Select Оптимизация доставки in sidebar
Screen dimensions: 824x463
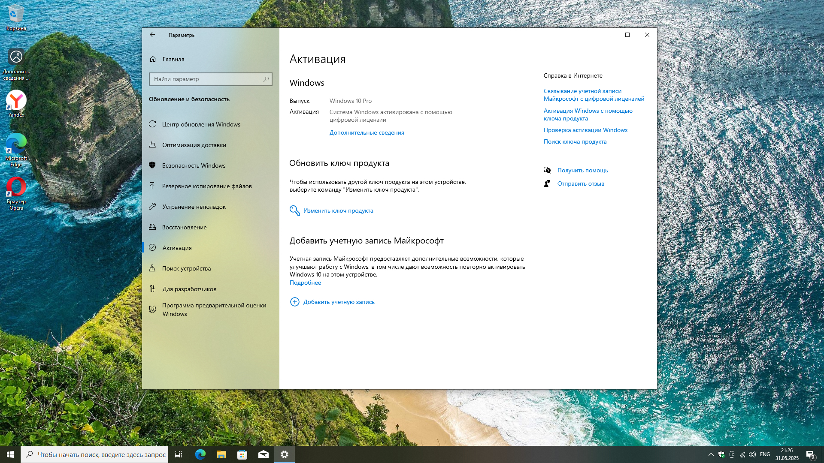coord(194,145)
